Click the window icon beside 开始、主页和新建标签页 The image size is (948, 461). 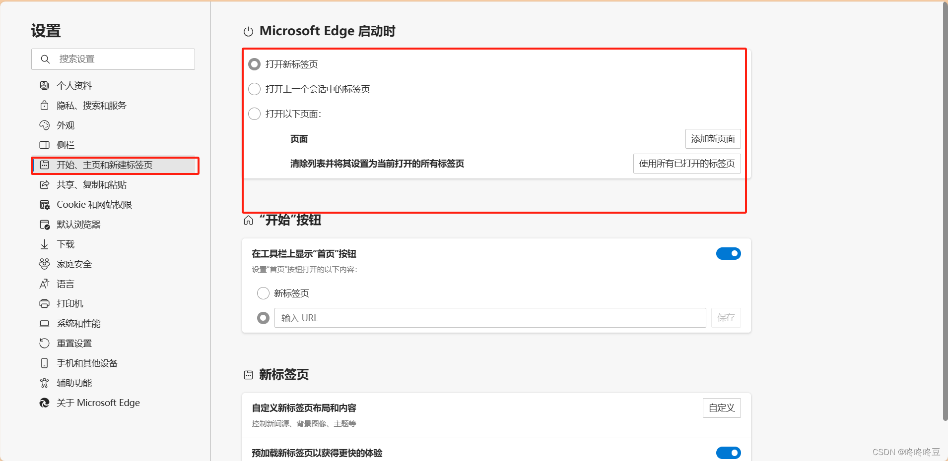44,165
